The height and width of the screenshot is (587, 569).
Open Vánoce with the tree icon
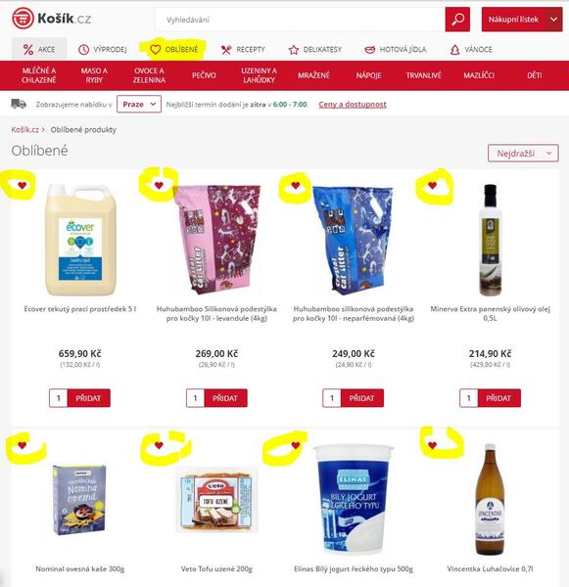click(471, 49)
